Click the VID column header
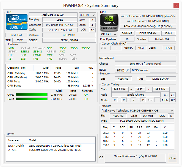This screenshot has height=167, width=182. click(x=87, y=68)
